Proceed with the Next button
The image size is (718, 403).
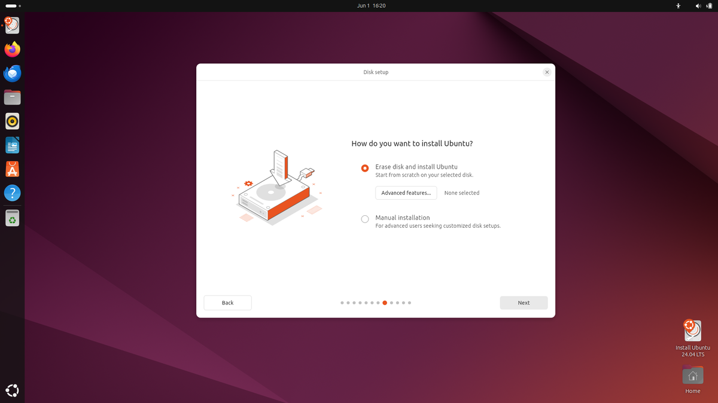524,303
